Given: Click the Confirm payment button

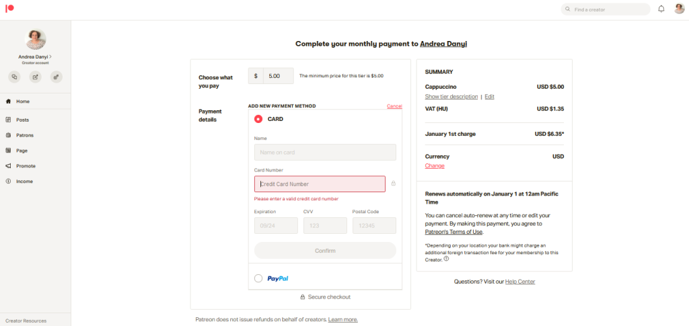Looking at the screenshot, I should [325, 251].
